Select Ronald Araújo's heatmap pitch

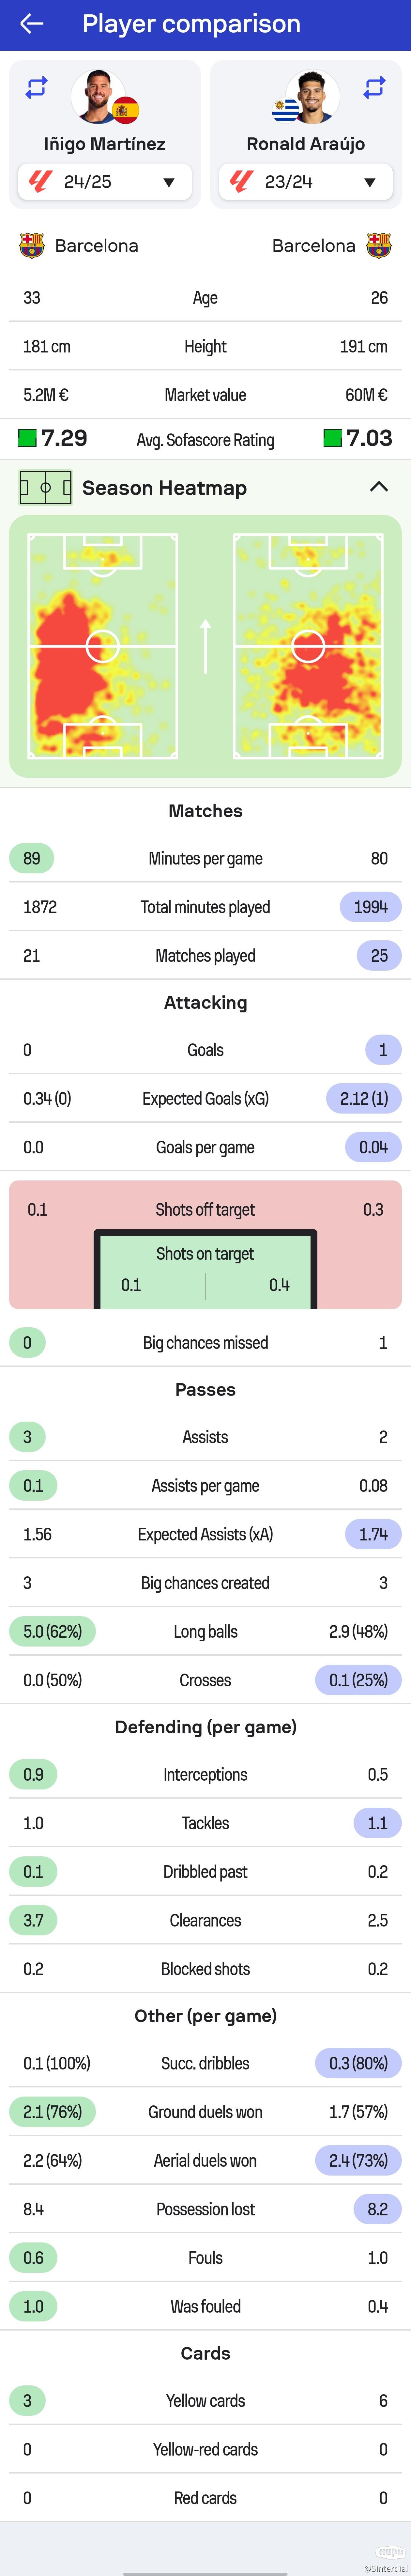[308, 646]
